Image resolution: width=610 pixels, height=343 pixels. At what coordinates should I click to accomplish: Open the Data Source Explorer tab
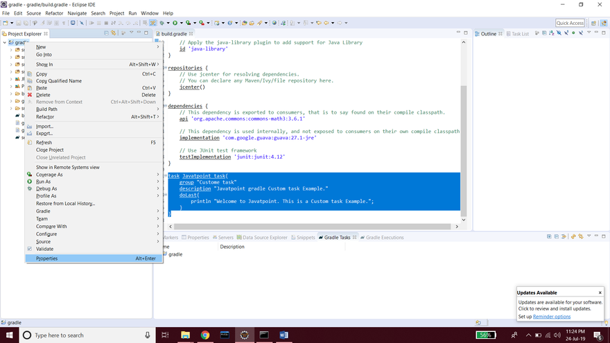tap(264, 238)
